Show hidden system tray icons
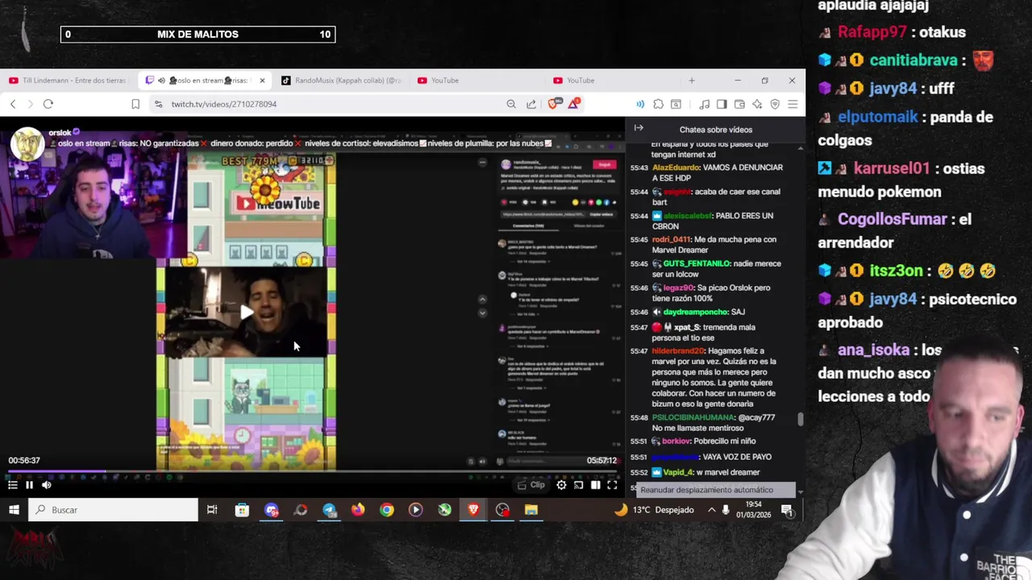This screenshot has height=580, width=1032. 711,510
